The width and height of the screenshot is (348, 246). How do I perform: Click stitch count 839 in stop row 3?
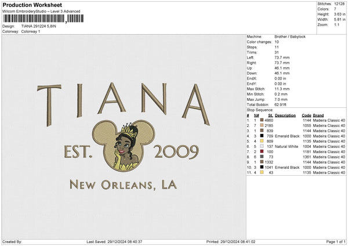coord(270,131)
